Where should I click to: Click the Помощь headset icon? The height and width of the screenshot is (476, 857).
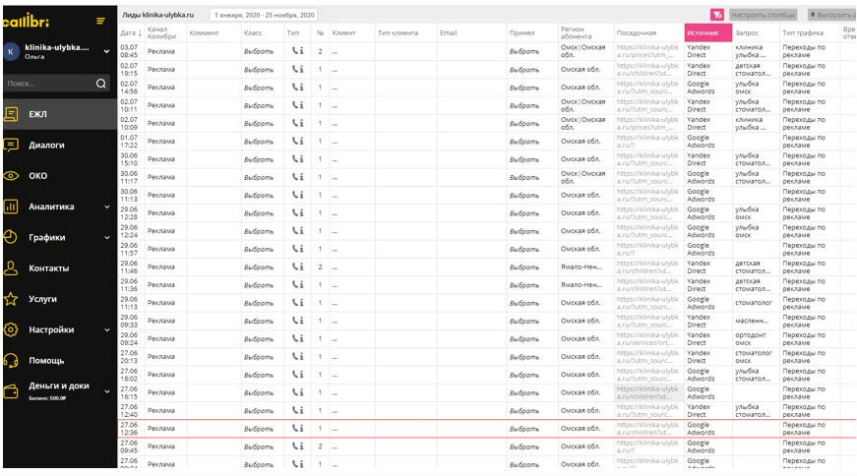point(11,360)
